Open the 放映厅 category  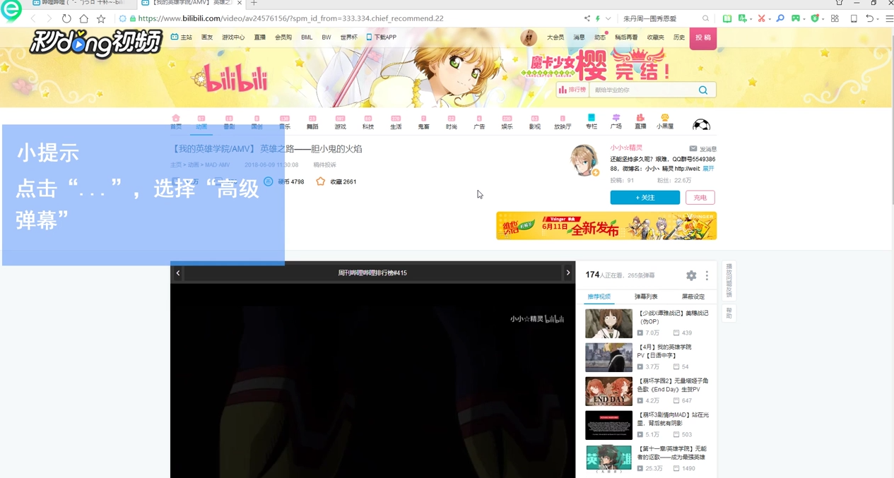pyautogui.click(x=563, y=123)
